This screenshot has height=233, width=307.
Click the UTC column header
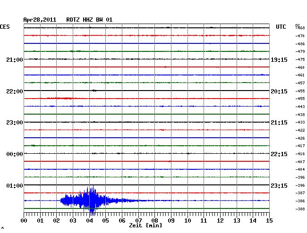pyautogui.click(x=281, y=27)
